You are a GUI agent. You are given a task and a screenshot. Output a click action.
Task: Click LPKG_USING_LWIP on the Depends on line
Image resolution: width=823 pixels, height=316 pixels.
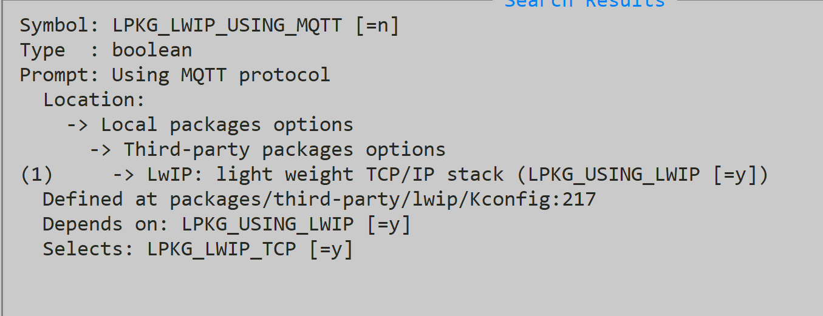267,224
